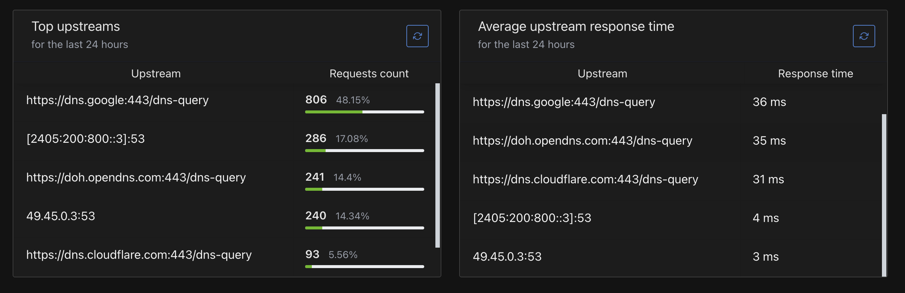Screen dimensions: 905x293
Task: Click dns.cloudflare.com upstream in Top upstreams
Action: 139,255
